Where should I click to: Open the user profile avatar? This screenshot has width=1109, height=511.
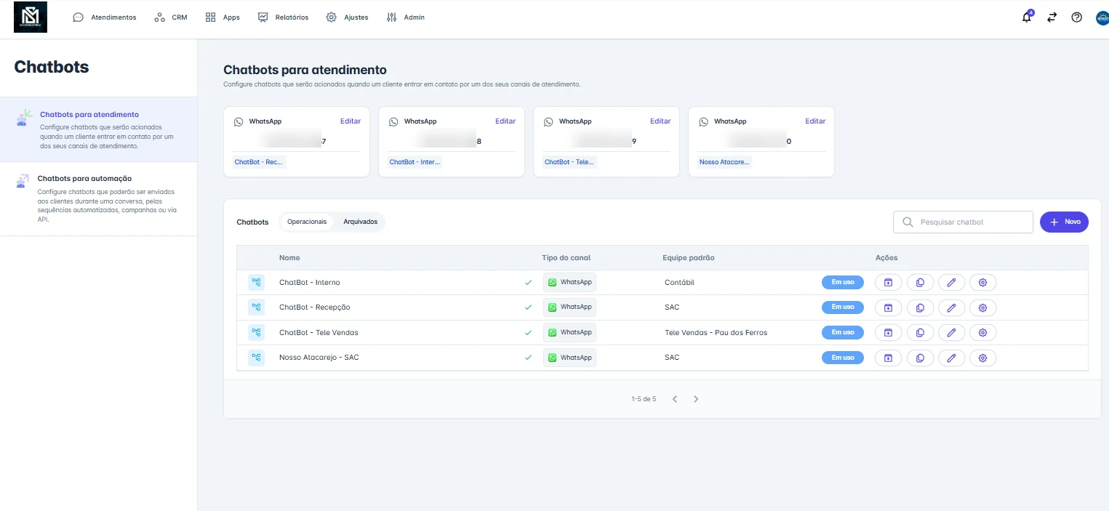tap(1102, 17)
